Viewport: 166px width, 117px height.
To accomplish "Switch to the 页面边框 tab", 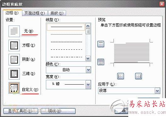I will [35, 13].
